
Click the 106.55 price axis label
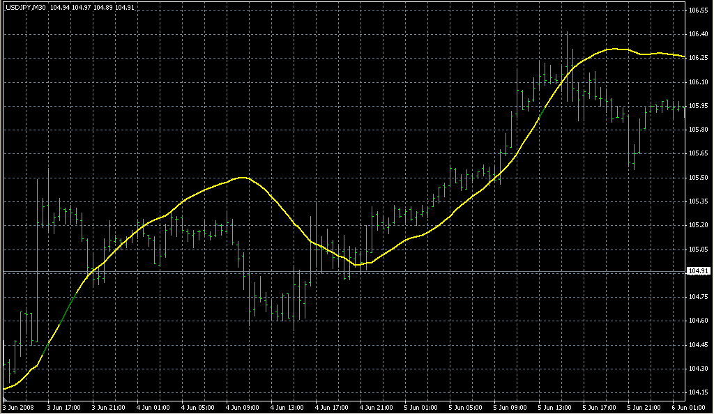point(698,11)
